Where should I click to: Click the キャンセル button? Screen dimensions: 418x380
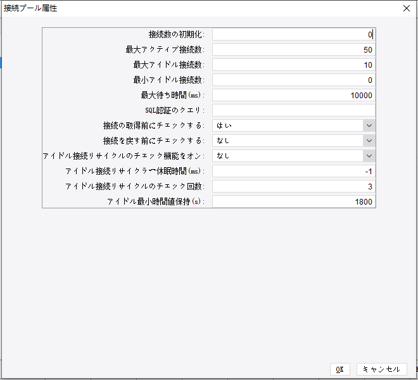tap(382, 369)
